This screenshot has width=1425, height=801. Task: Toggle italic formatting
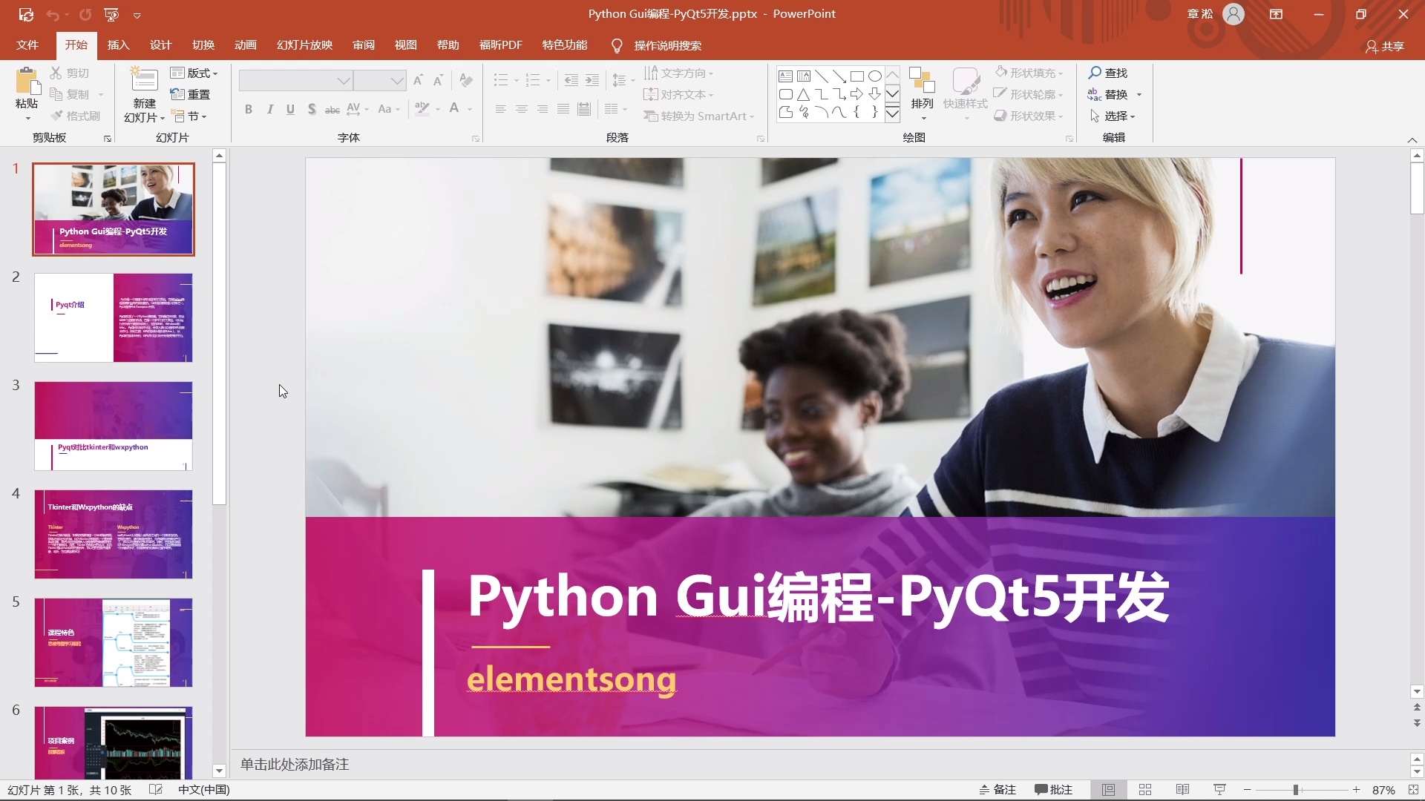tap(269, 109)
